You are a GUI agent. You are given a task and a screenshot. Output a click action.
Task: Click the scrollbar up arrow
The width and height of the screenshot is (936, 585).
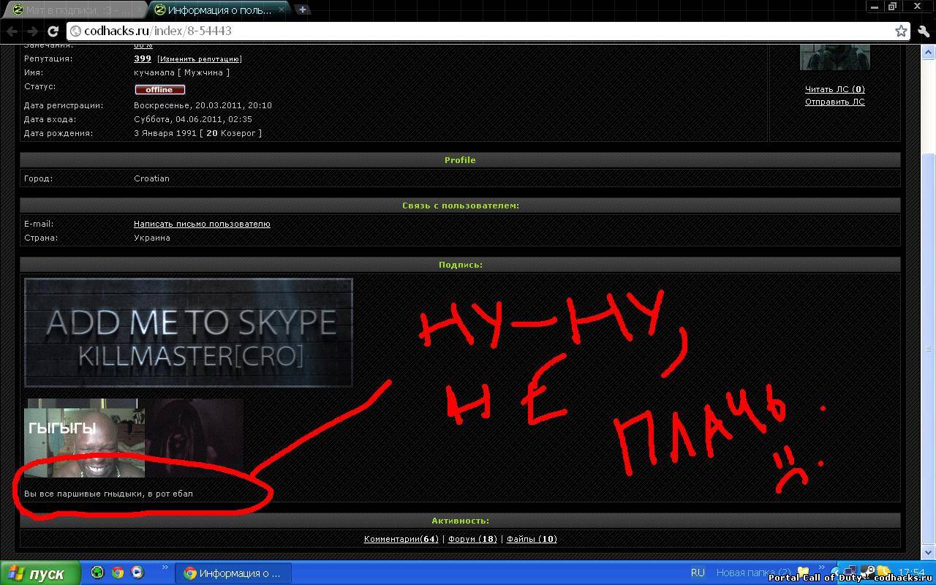point(929,50)
